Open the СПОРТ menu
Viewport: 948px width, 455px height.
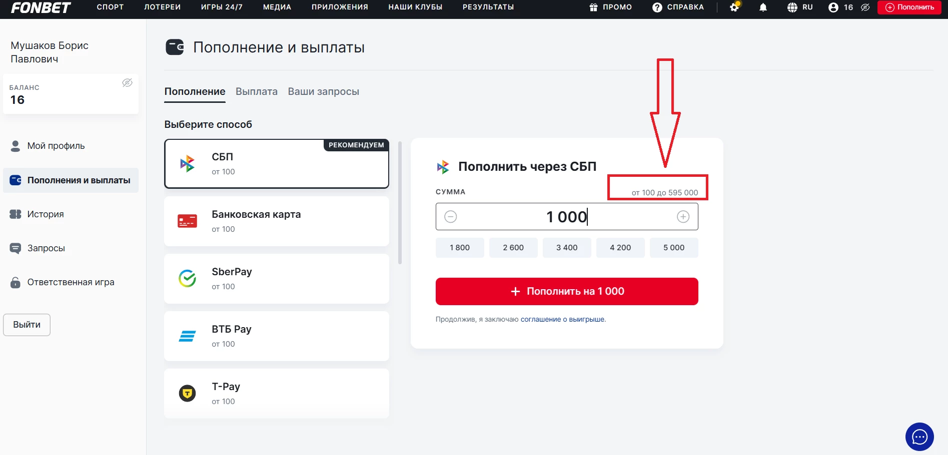[x=110, y=7]
